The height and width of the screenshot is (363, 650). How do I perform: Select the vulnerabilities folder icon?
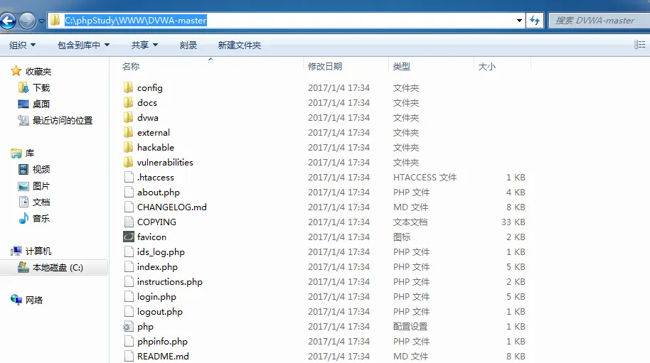[129, 162]
